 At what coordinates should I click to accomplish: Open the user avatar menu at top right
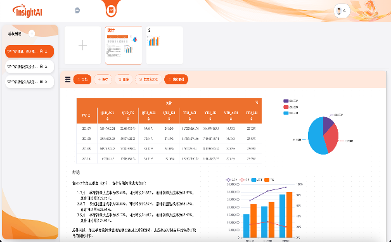coord(342,11)
